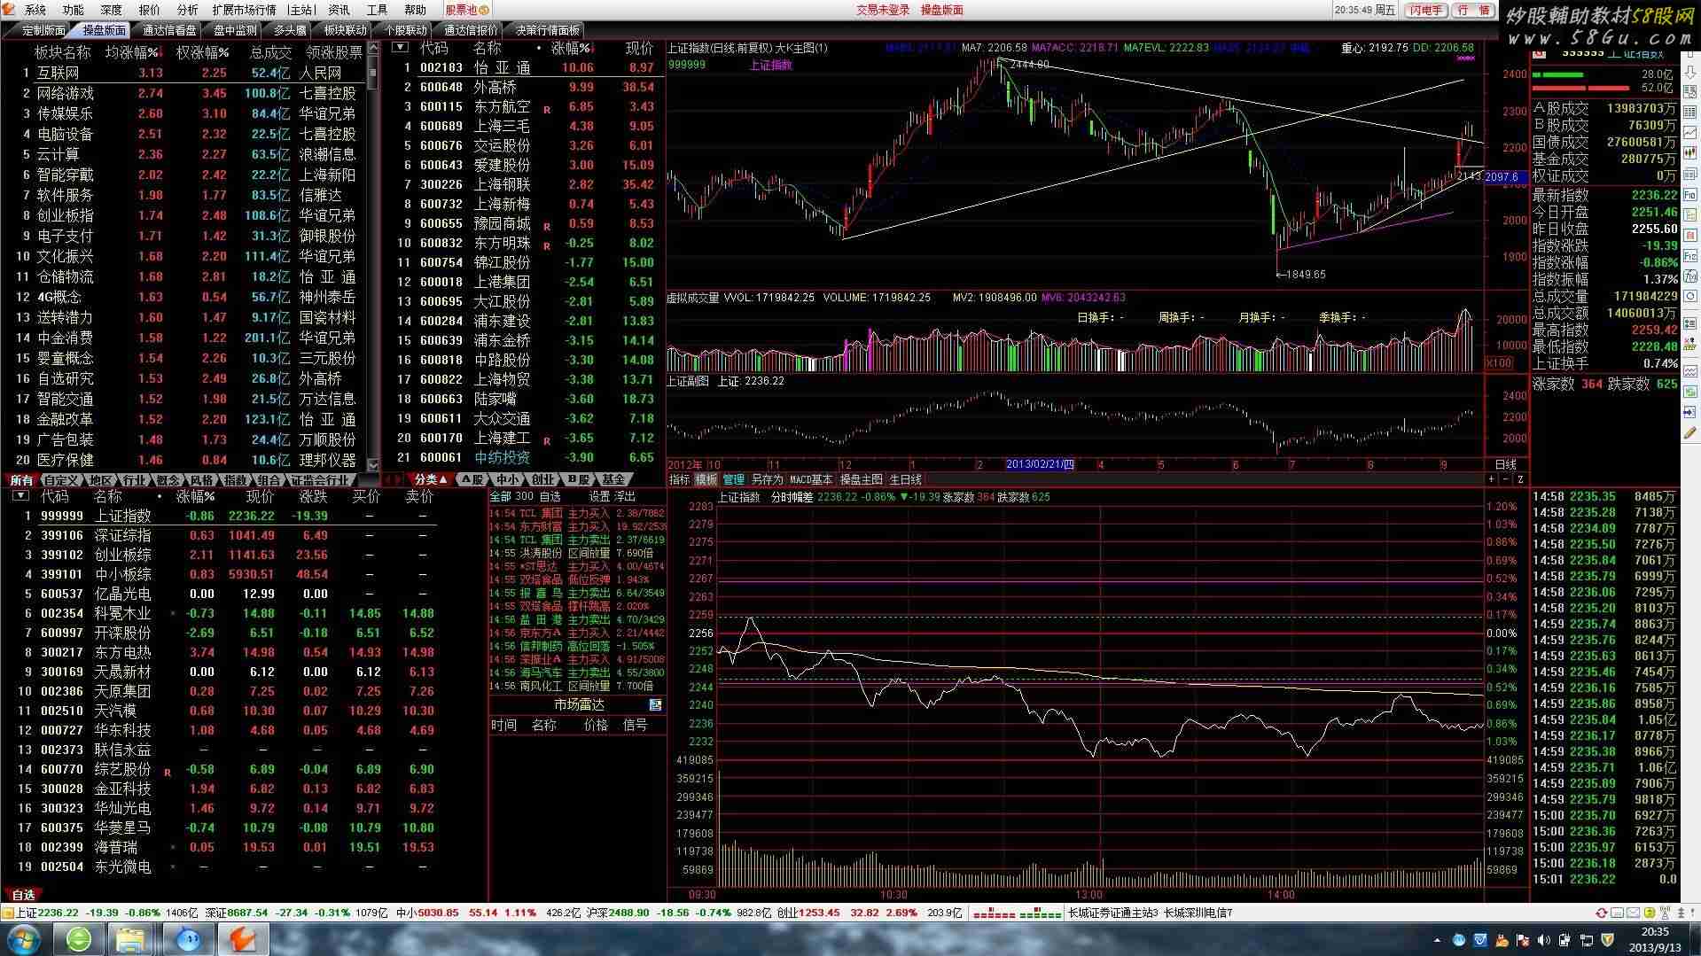Select 互联网 sector row
Viewport: 1701px width, 956px height.
(x=186, y=73)
